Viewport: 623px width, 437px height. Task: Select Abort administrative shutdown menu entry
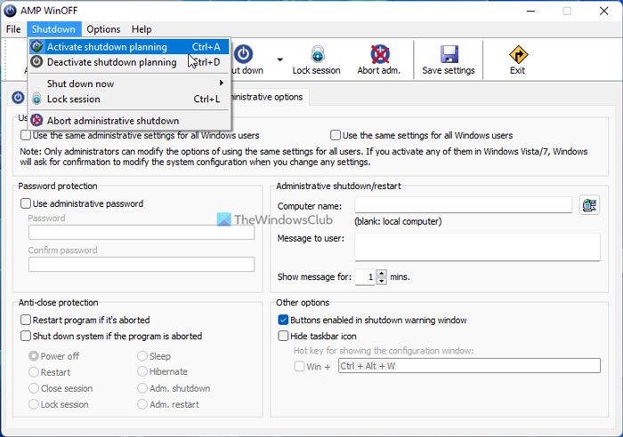[130, 121]
